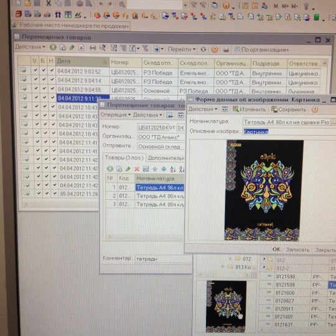Expand folder 013 Ко in the left tree
Screen dimensions: 336x336
(x=223, y=267)
